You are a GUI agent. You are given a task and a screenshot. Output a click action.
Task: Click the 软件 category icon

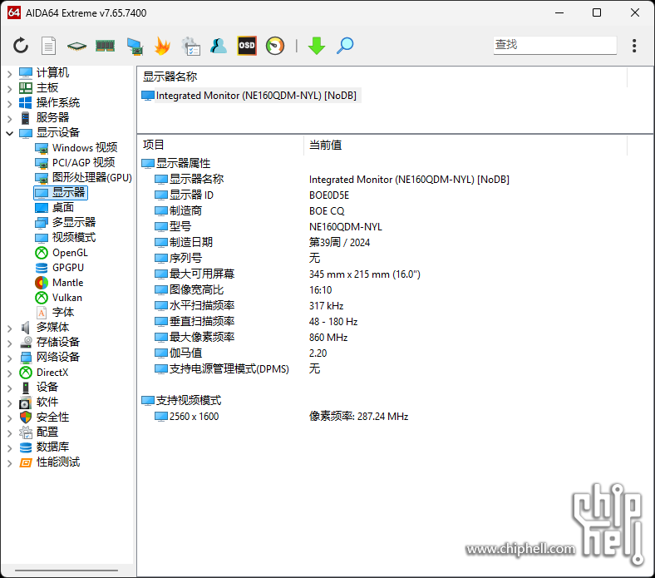(26, 403)
